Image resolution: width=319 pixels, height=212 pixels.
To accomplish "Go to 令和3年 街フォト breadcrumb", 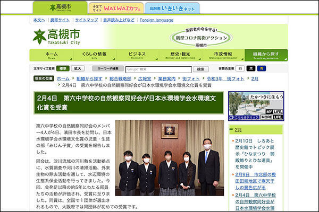I will click(x=225, y=79).
